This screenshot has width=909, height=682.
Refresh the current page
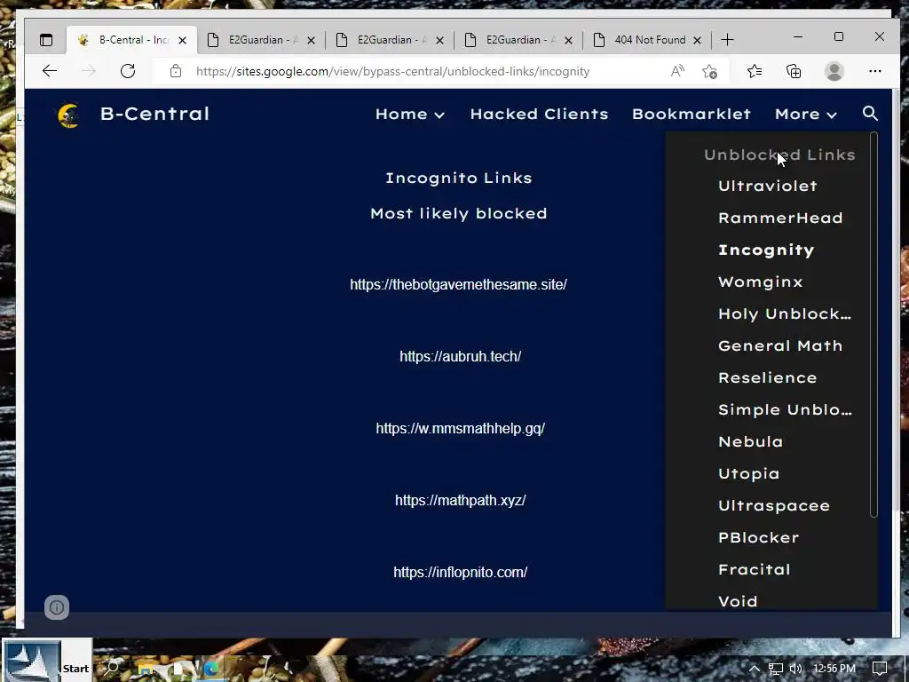[x=128, y=71]
